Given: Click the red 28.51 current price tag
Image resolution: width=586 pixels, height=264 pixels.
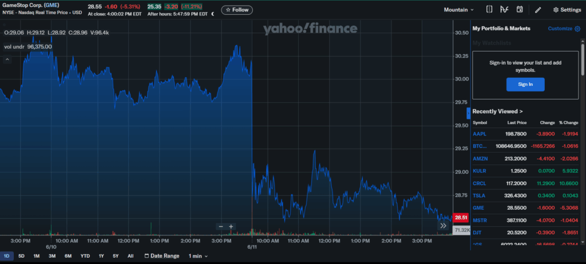Looking at the screenshot, I should 461,218.
